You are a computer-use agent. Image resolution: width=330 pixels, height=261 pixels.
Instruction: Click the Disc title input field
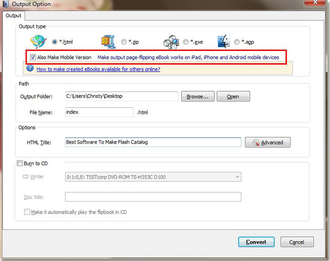coord(153,197)
